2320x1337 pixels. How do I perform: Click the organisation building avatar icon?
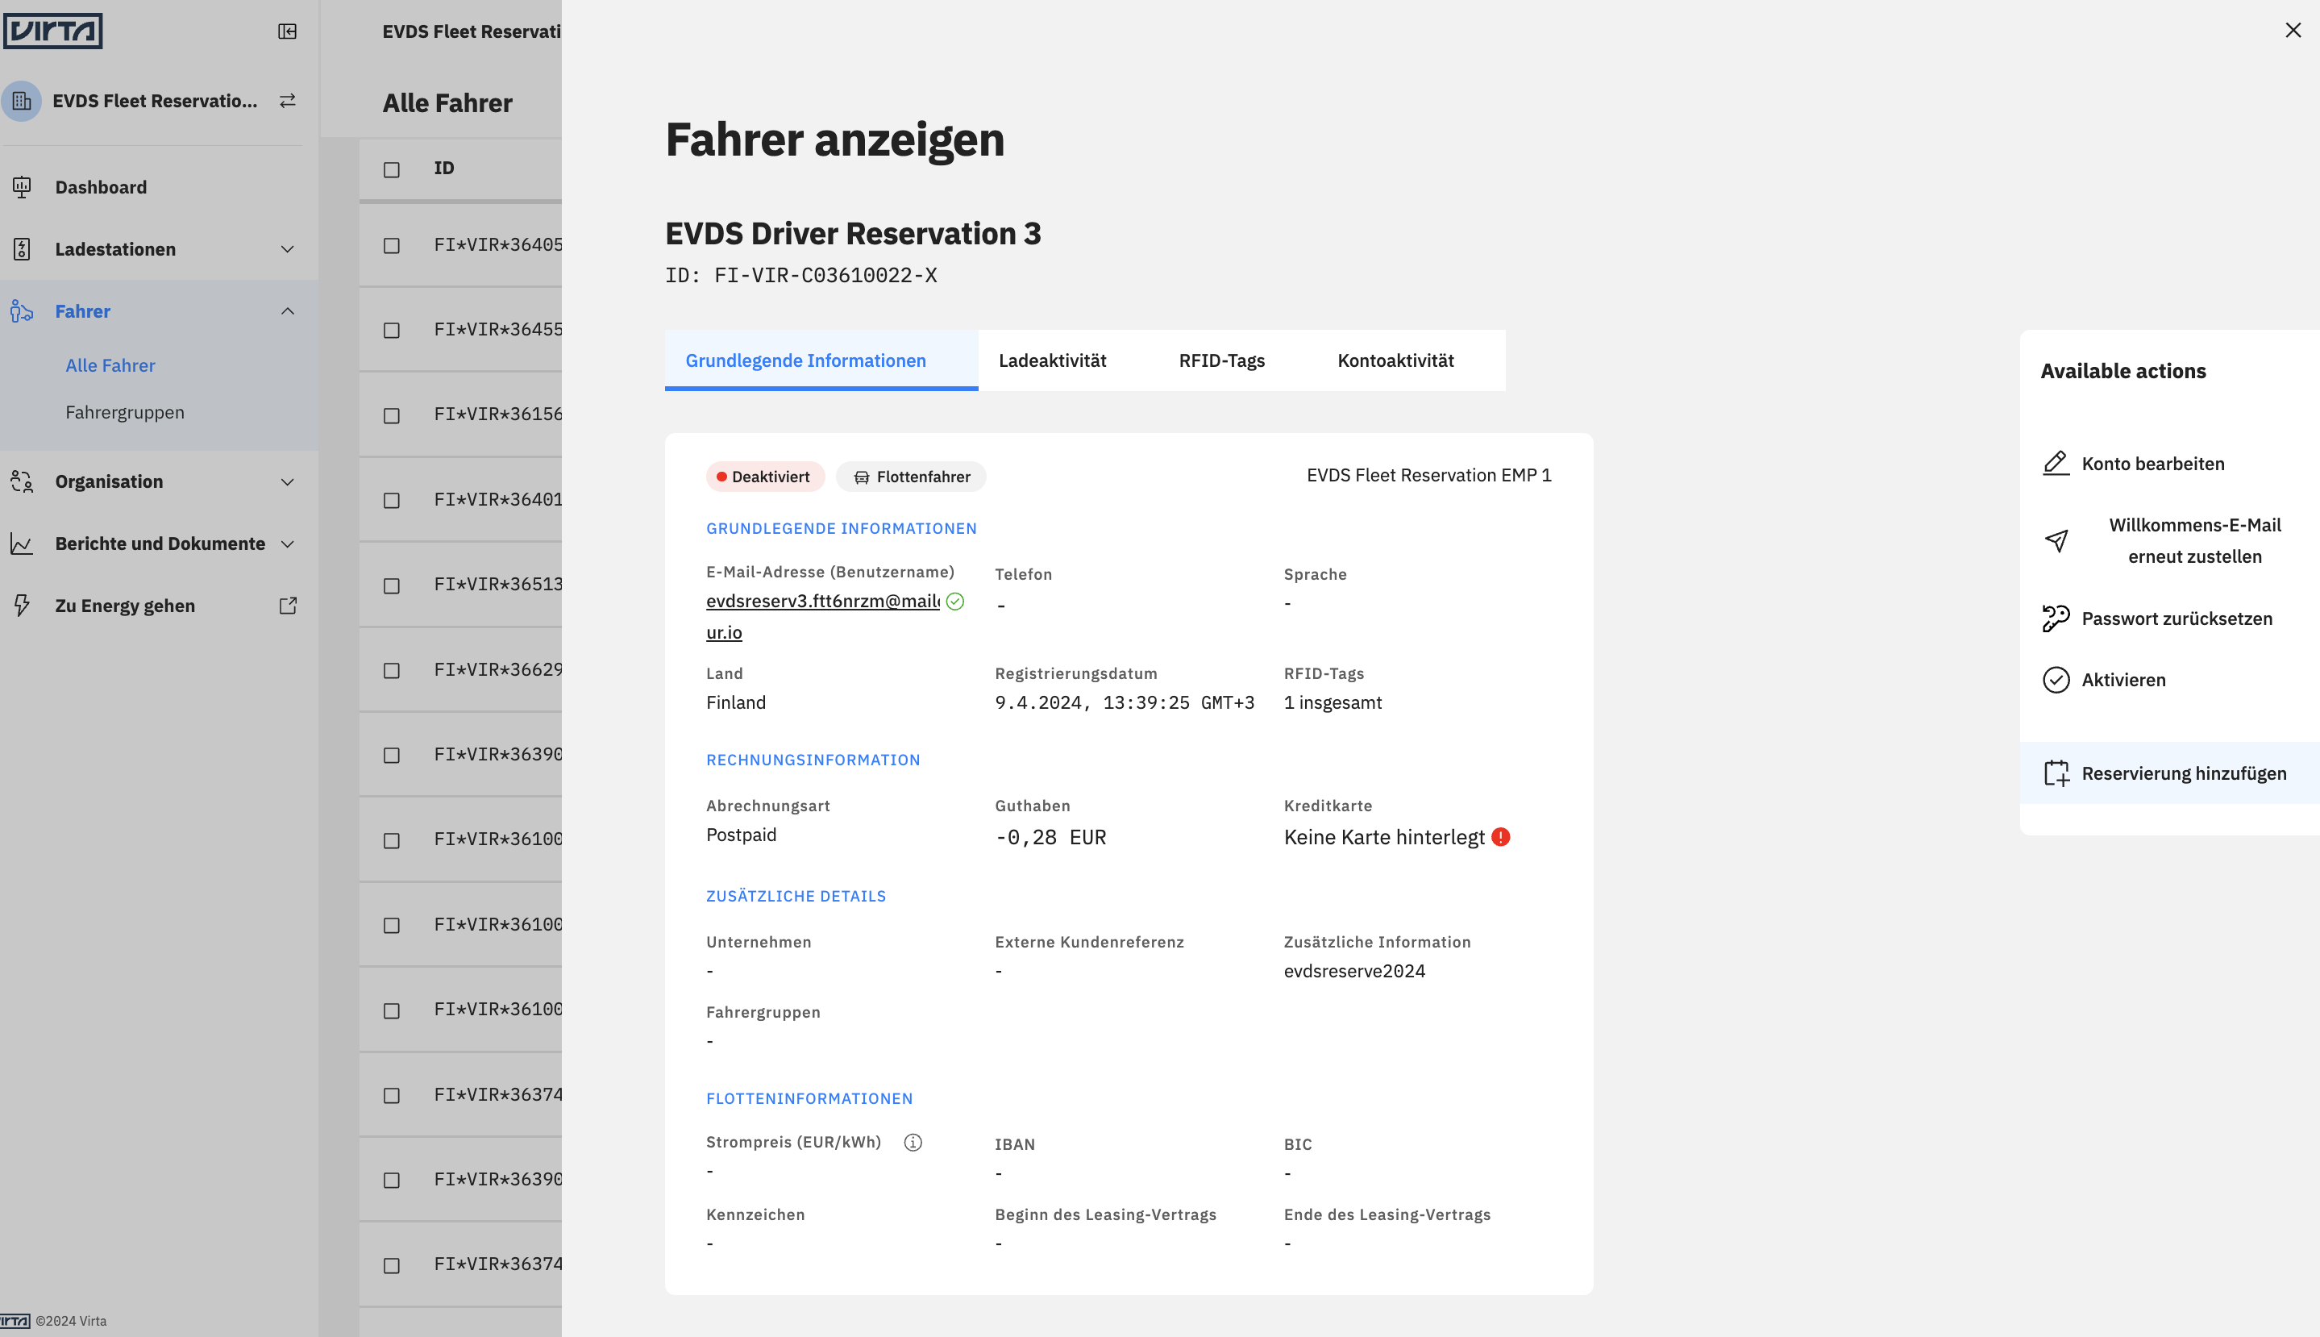pos(21,101)
